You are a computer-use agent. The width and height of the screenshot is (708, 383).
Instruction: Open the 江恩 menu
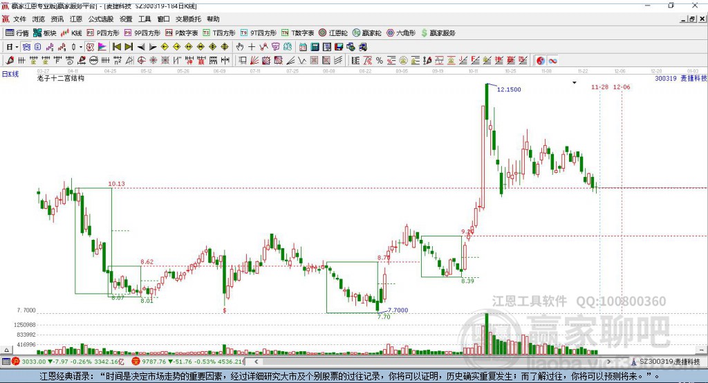coord(76,19)
